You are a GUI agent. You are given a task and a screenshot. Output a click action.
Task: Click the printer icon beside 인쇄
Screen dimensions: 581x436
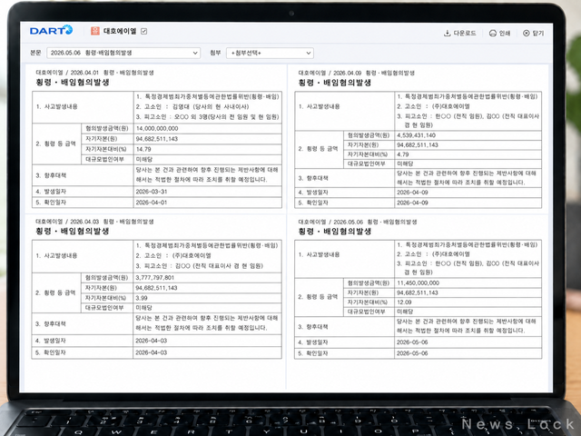(x=492, y=34)
